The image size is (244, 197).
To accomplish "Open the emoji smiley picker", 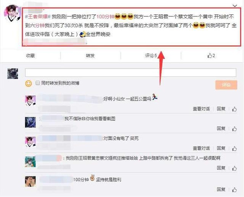I will [x=29, y=84].
